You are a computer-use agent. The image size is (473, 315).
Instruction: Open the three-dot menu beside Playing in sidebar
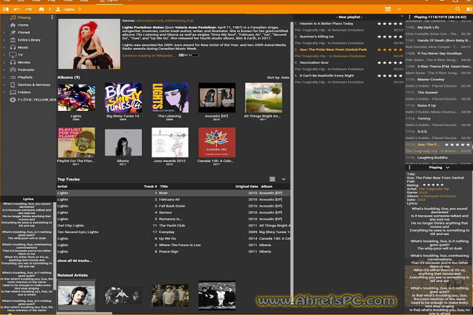pos(52,18)
